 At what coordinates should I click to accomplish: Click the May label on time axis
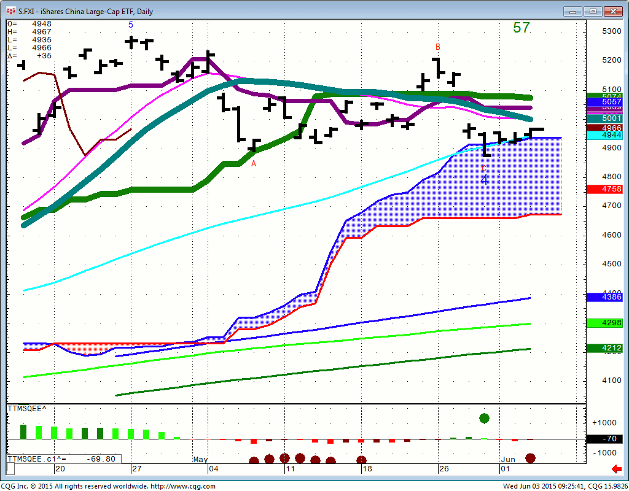coord(200,459)
